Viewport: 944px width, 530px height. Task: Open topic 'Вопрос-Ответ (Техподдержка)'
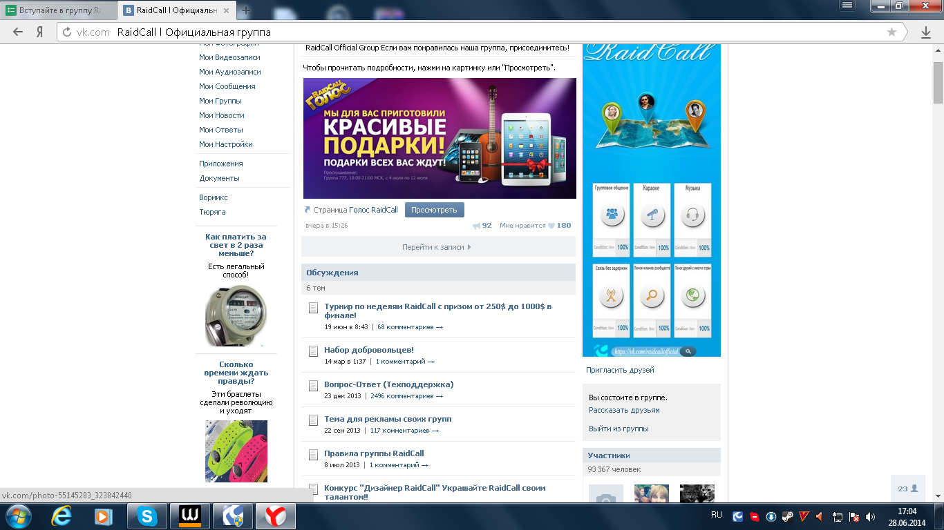click(389, 384)
